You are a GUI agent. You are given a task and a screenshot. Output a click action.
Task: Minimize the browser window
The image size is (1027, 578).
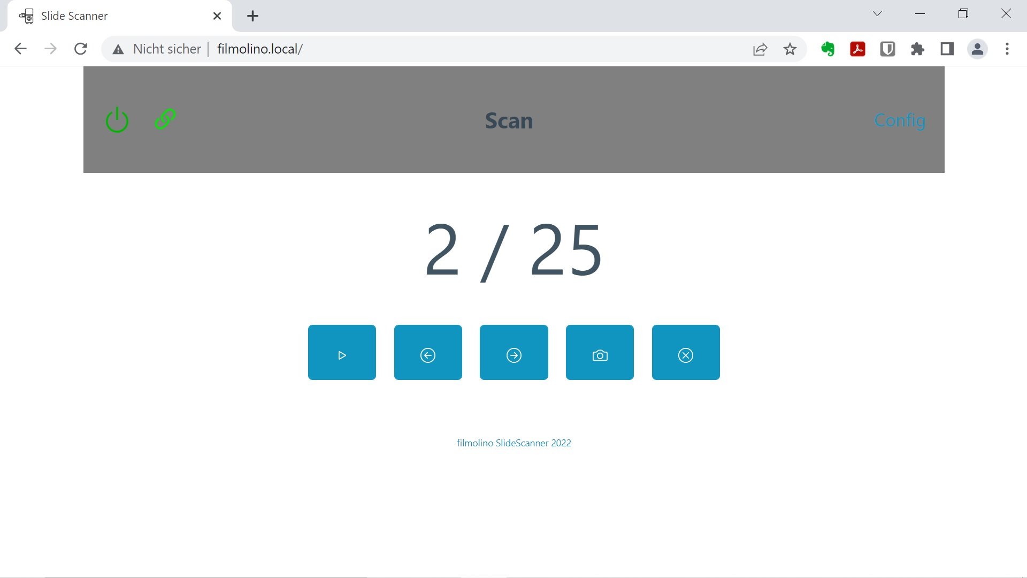click(x=920, y=14)
